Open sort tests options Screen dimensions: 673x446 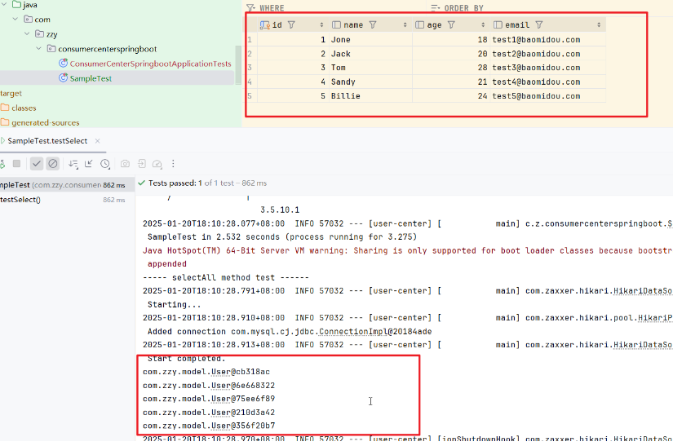tap(73, 164)
